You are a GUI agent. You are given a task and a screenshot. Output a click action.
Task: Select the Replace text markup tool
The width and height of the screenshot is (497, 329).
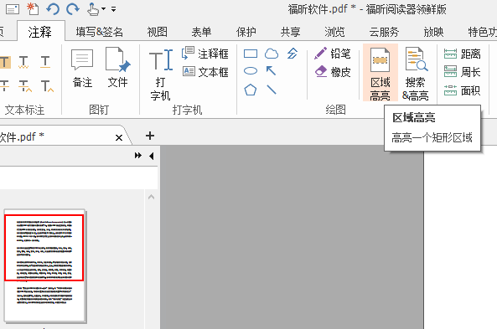(x=25, y=85)
